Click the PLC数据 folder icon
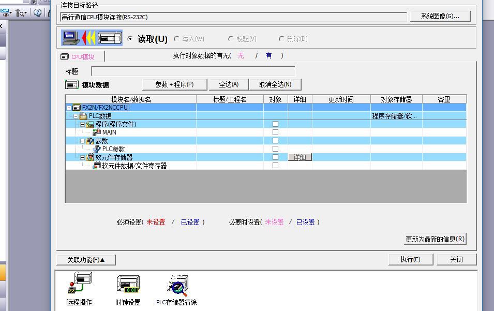The image size is (494, 311). (83, 115)
